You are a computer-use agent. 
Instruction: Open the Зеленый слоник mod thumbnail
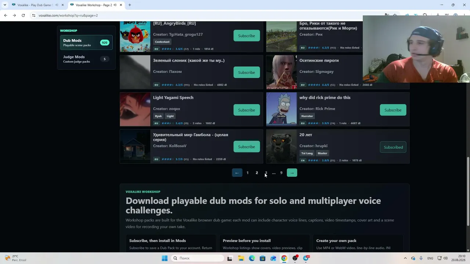[x=135, y=72]
